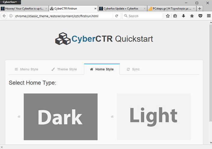This screenshot has width=212, height=149.
Task: Open a new tab with plus button
Action: click(x=200, y=9)
